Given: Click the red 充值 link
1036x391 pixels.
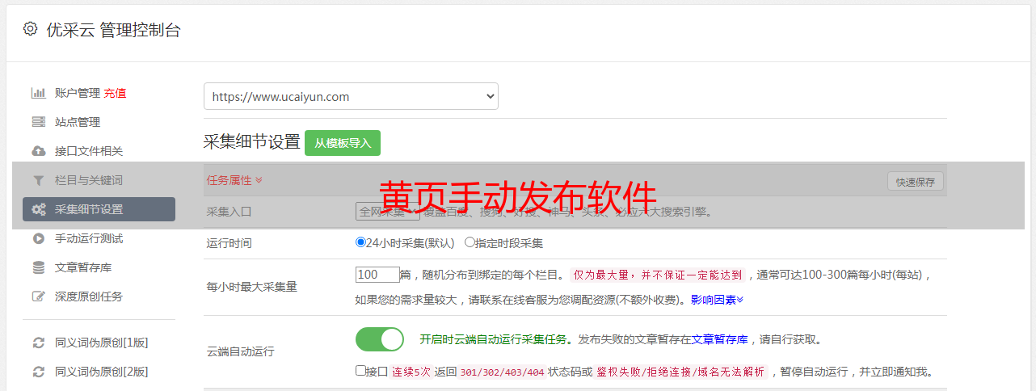Looking at the screenshot, I should tap(115, 93).
